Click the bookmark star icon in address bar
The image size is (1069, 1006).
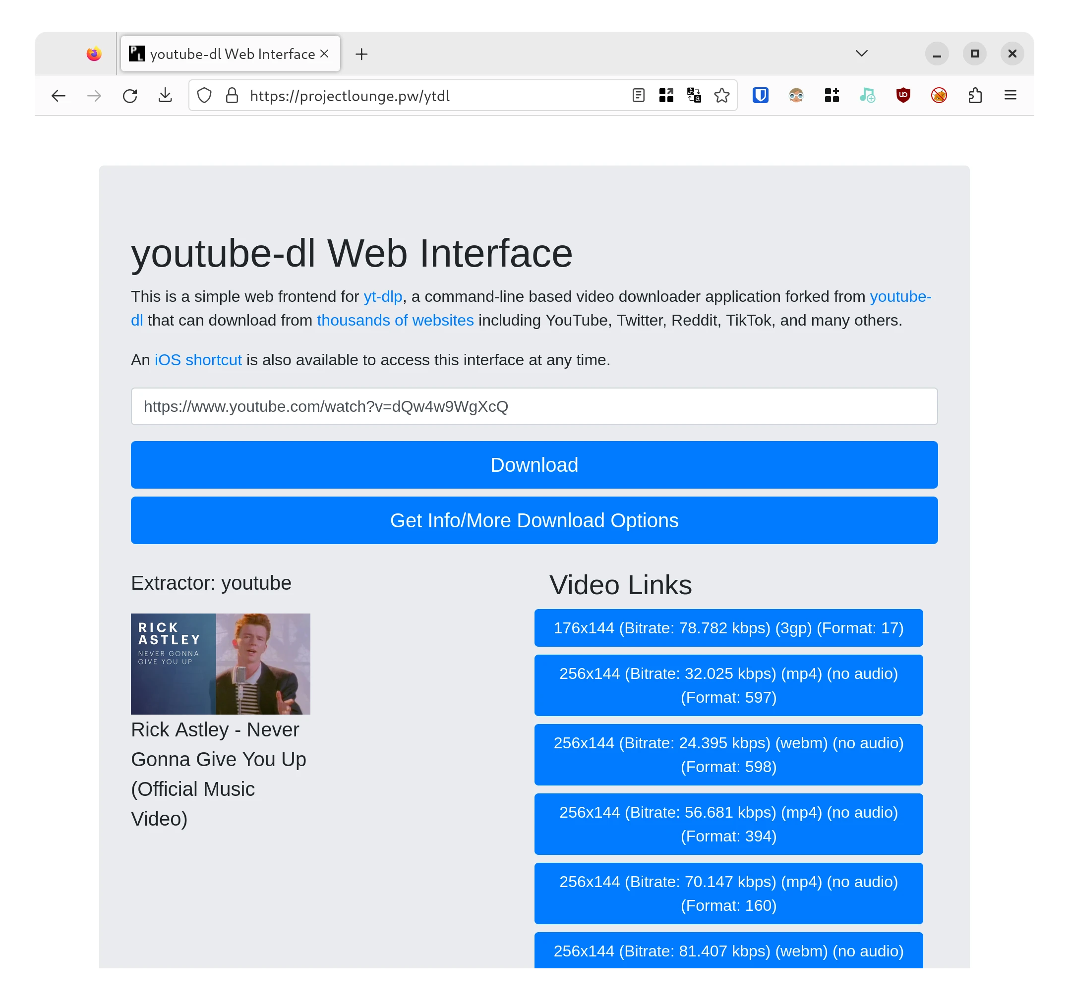pos(722,96)
